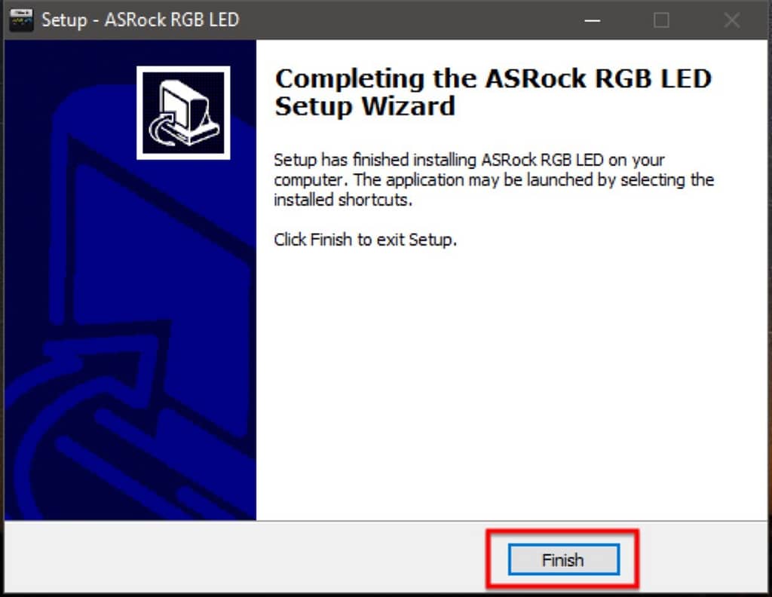This screenshot has width=772, height=597.
Task: Click the 'installed shortcuts.' line of text
Action: click(x=343, y=200)
